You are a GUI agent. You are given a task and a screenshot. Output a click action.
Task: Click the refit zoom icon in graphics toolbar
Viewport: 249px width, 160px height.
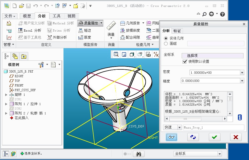click(116, 54)
